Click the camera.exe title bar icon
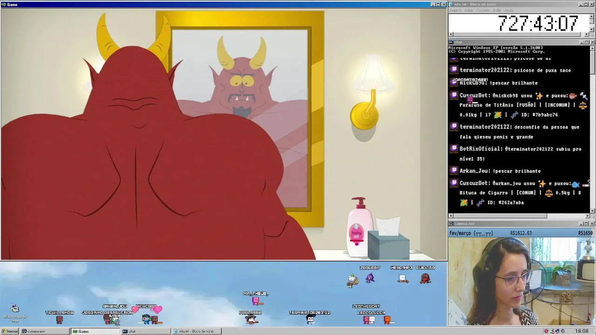596x335 pixels. (451, 224)
